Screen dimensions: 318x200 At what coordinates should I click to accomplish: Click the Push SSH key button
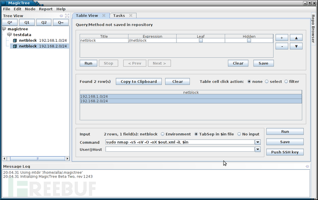(x=285, y=152)
